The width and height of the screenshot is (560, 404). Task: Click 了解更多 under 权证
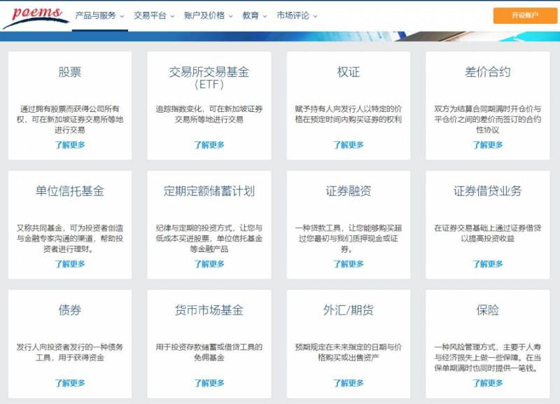(349, 145)
